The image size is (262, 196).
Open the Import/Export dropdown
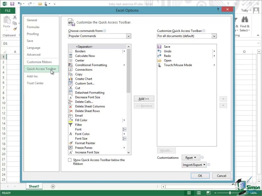click(x=194, y=165)
